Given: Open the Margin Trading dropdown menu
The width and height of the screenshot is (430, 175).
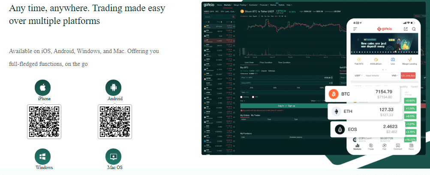Looking at the screenshot, I should pos(241,5).
